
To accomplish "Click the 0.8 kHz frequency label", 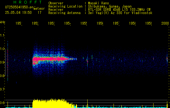I will [2, 76].
